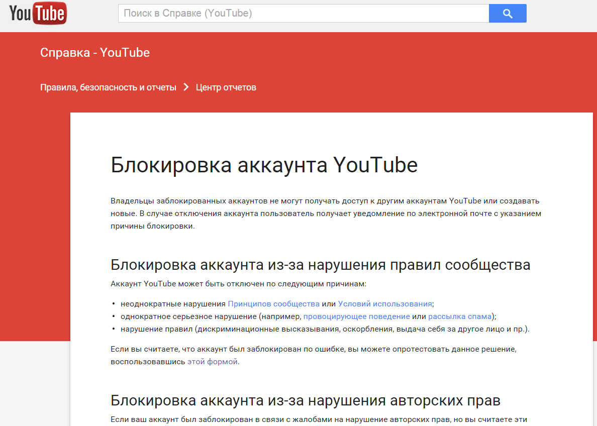Focus the 'Поиск в Справке (YouTube)' search field
This screenshot has height=426, width=597.
[304, 14]
